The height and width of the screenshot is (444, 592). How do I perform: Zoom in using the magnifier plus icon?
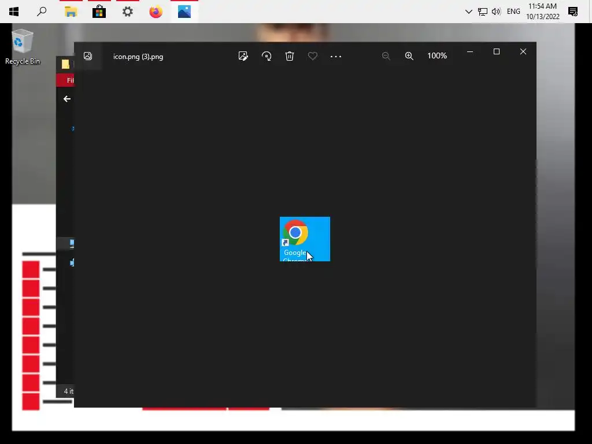click(x=409, y=56)
